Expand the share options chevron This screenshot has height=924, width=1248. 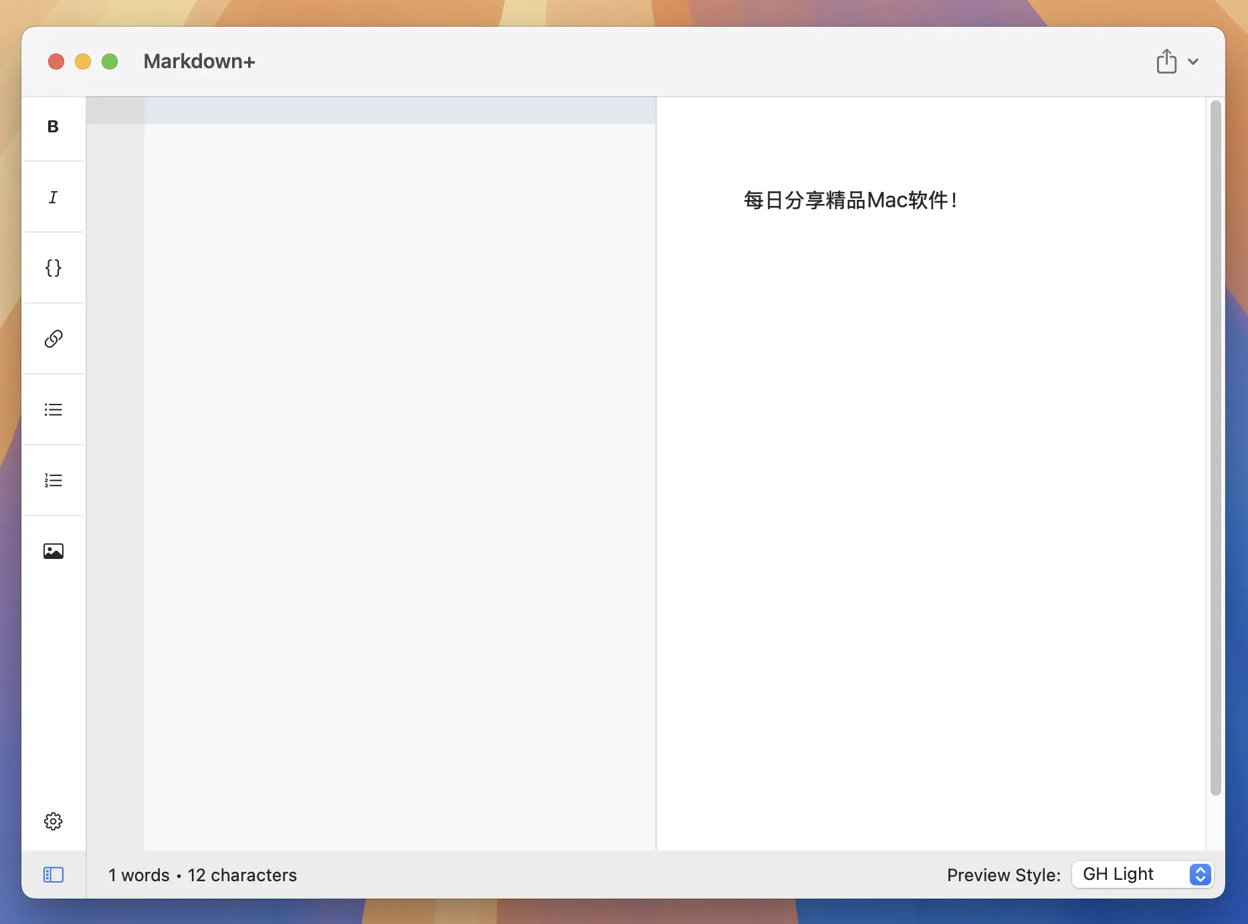1192,62
